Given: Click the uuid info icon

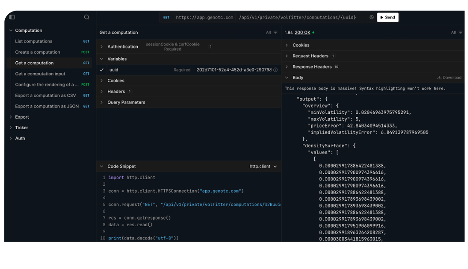Looking at the screenshot, I should coord(276,70).
